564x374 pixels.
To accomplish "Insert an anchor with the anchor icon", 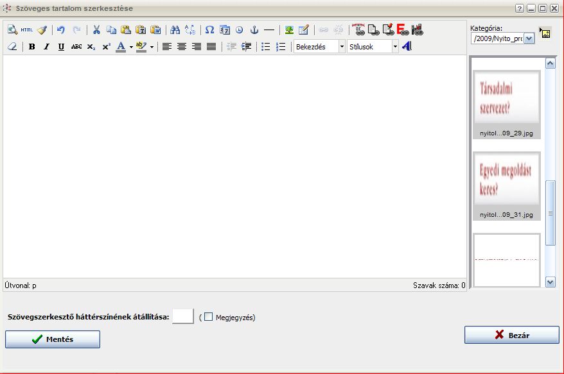I will point(254,30).
